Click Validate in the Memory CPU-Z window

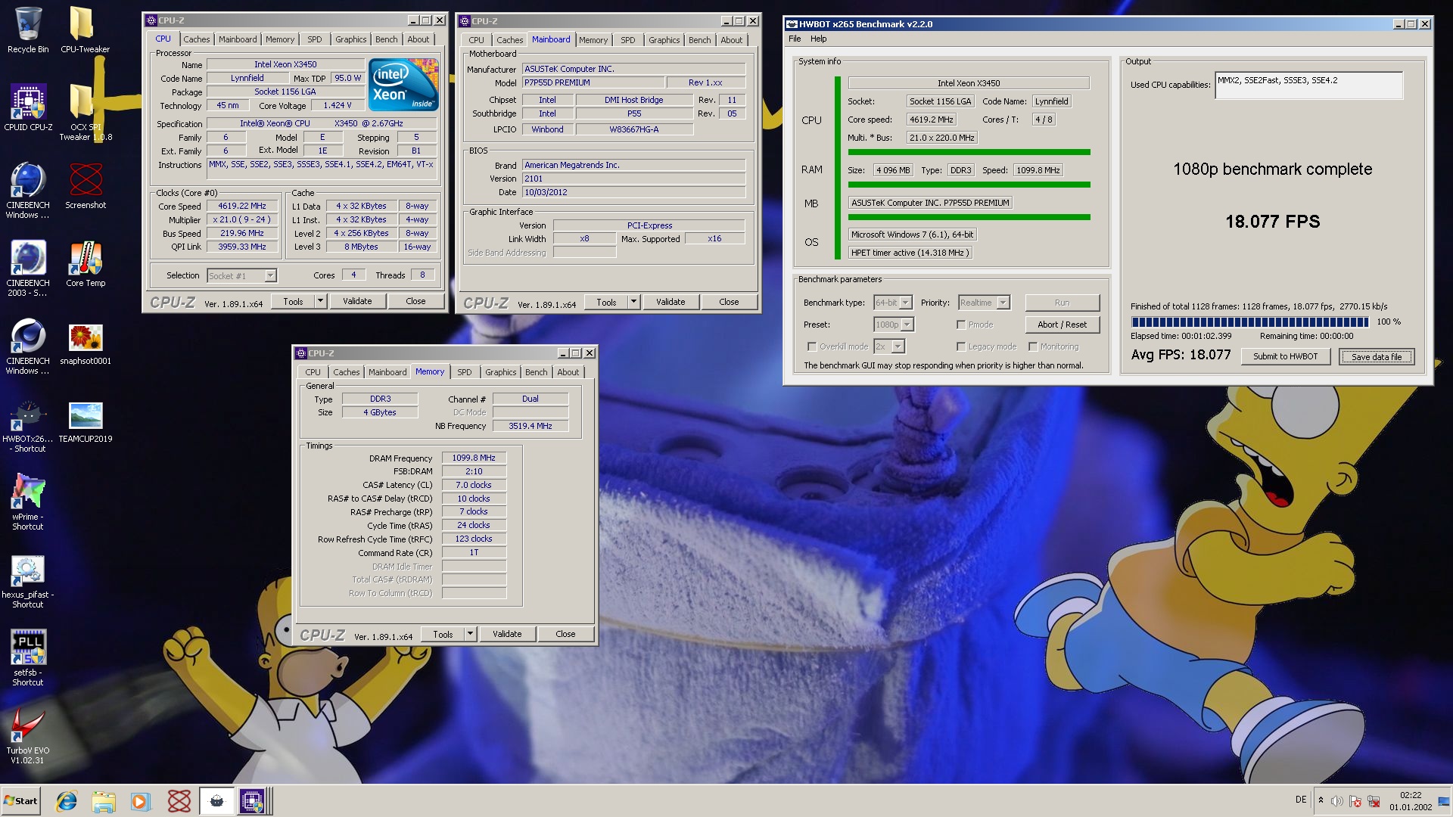(x=507, y=634)
